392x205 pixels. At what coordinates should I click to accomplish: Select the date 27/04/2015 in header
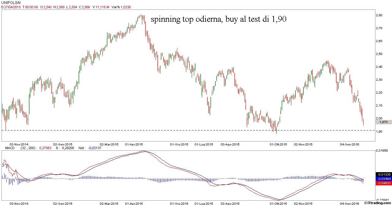[x=12, y=7]
